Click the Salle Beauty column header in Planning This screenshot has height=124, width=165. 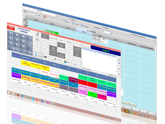pos(132,44)
